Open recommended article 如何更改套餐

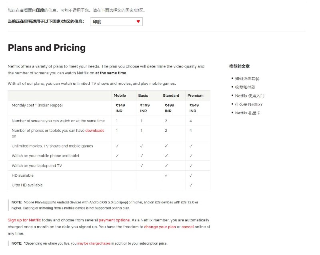247,79
